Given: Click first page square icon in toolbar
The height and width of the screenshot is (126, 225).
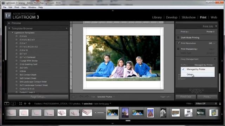Looking at the screenshot, I should click(73, 97).
